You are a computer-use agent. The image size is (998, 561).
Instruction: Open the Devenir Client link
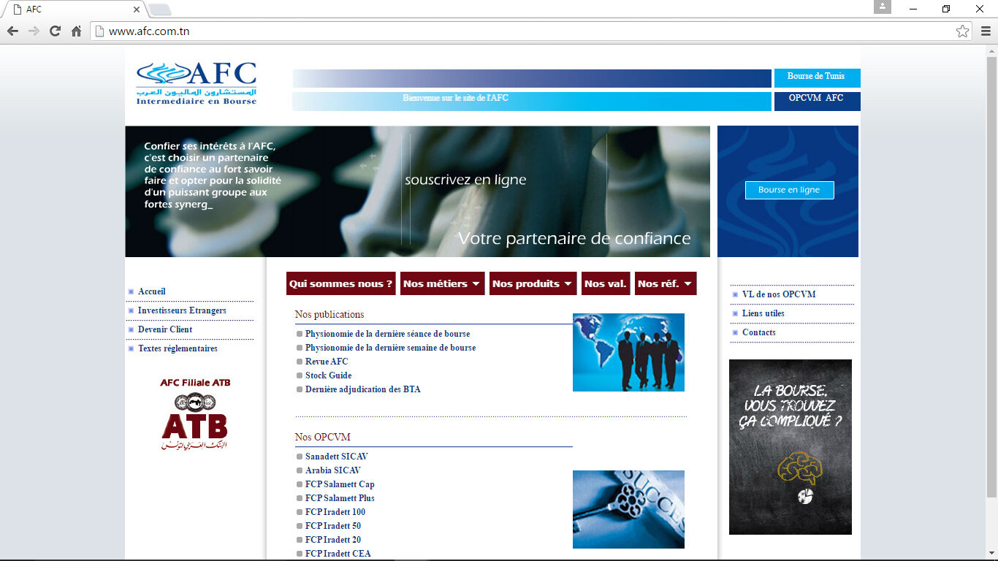point(165,329)
